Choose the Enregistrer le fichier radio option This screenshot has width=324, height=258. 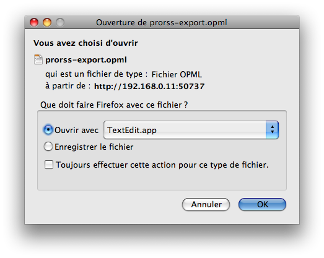click(x=48, y=147)
